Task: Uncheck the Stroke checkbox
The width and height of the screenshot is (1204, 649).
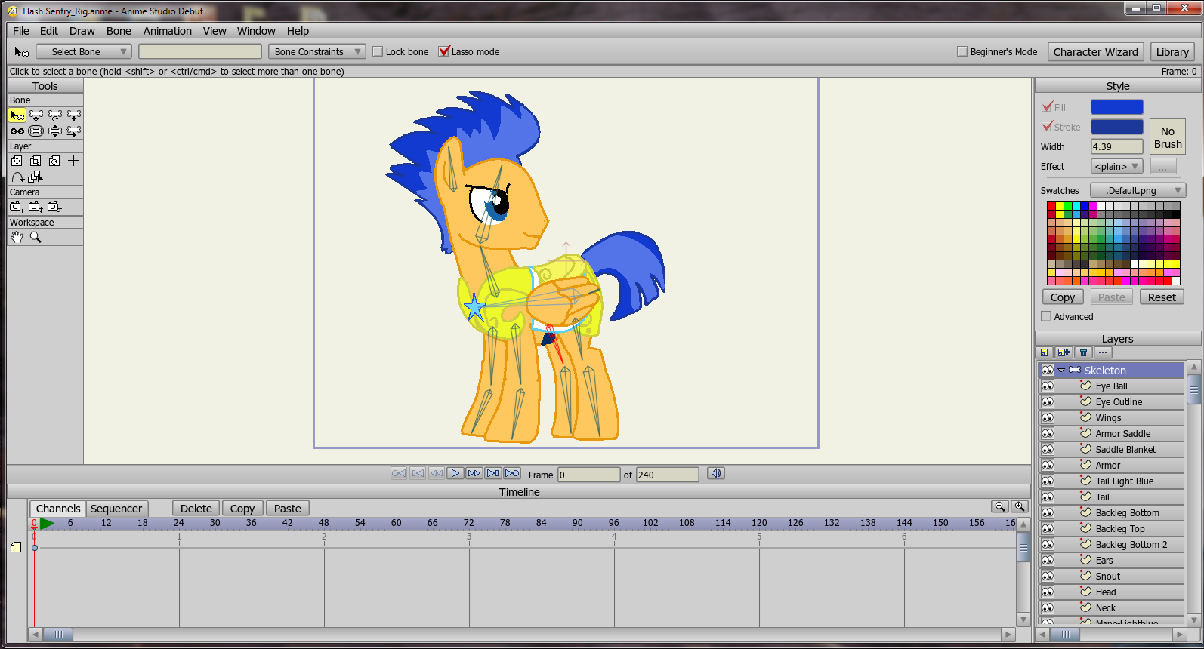Action: [1047, 127]
